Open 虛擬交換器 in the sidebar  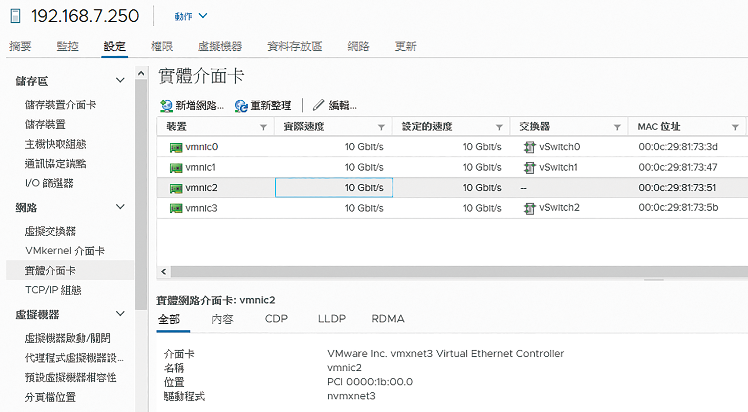(x=50, y=231)
